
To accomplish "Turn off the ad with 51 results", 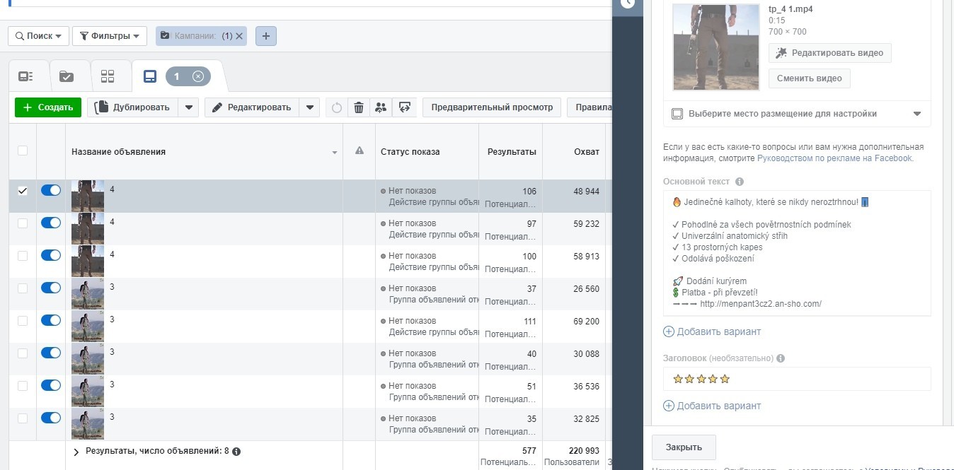I will (51, 385).
